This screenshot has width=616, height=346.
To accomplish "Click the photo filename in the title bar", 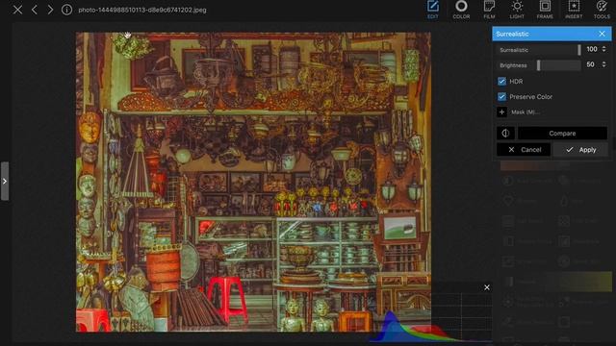I will [142, 11].
